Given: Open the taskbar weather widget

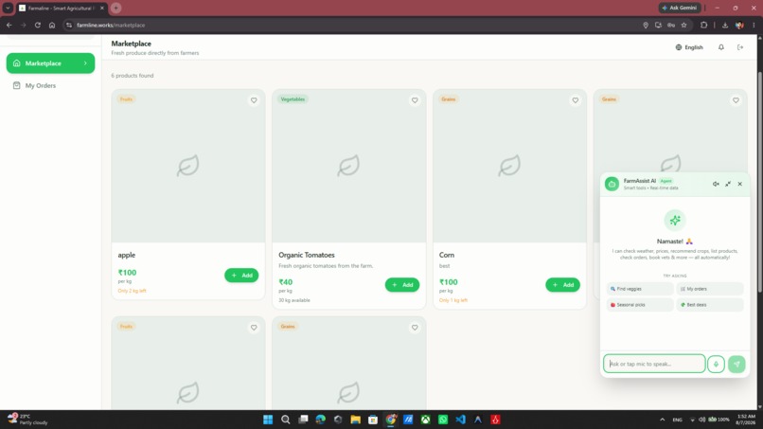Looking at the screenshot, I should [28, 420].
